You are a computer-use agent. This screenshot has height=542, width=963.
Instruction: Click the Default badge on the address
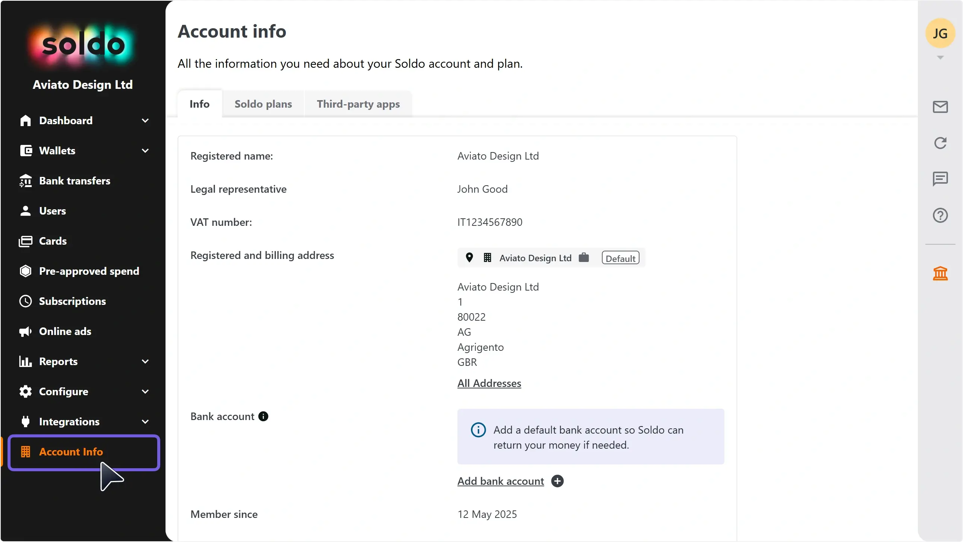pos(620,258)
